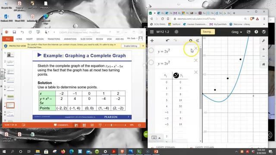Switch to the TRANSITIONS ribbon tab
276x155 pixels.
[53, 39]
